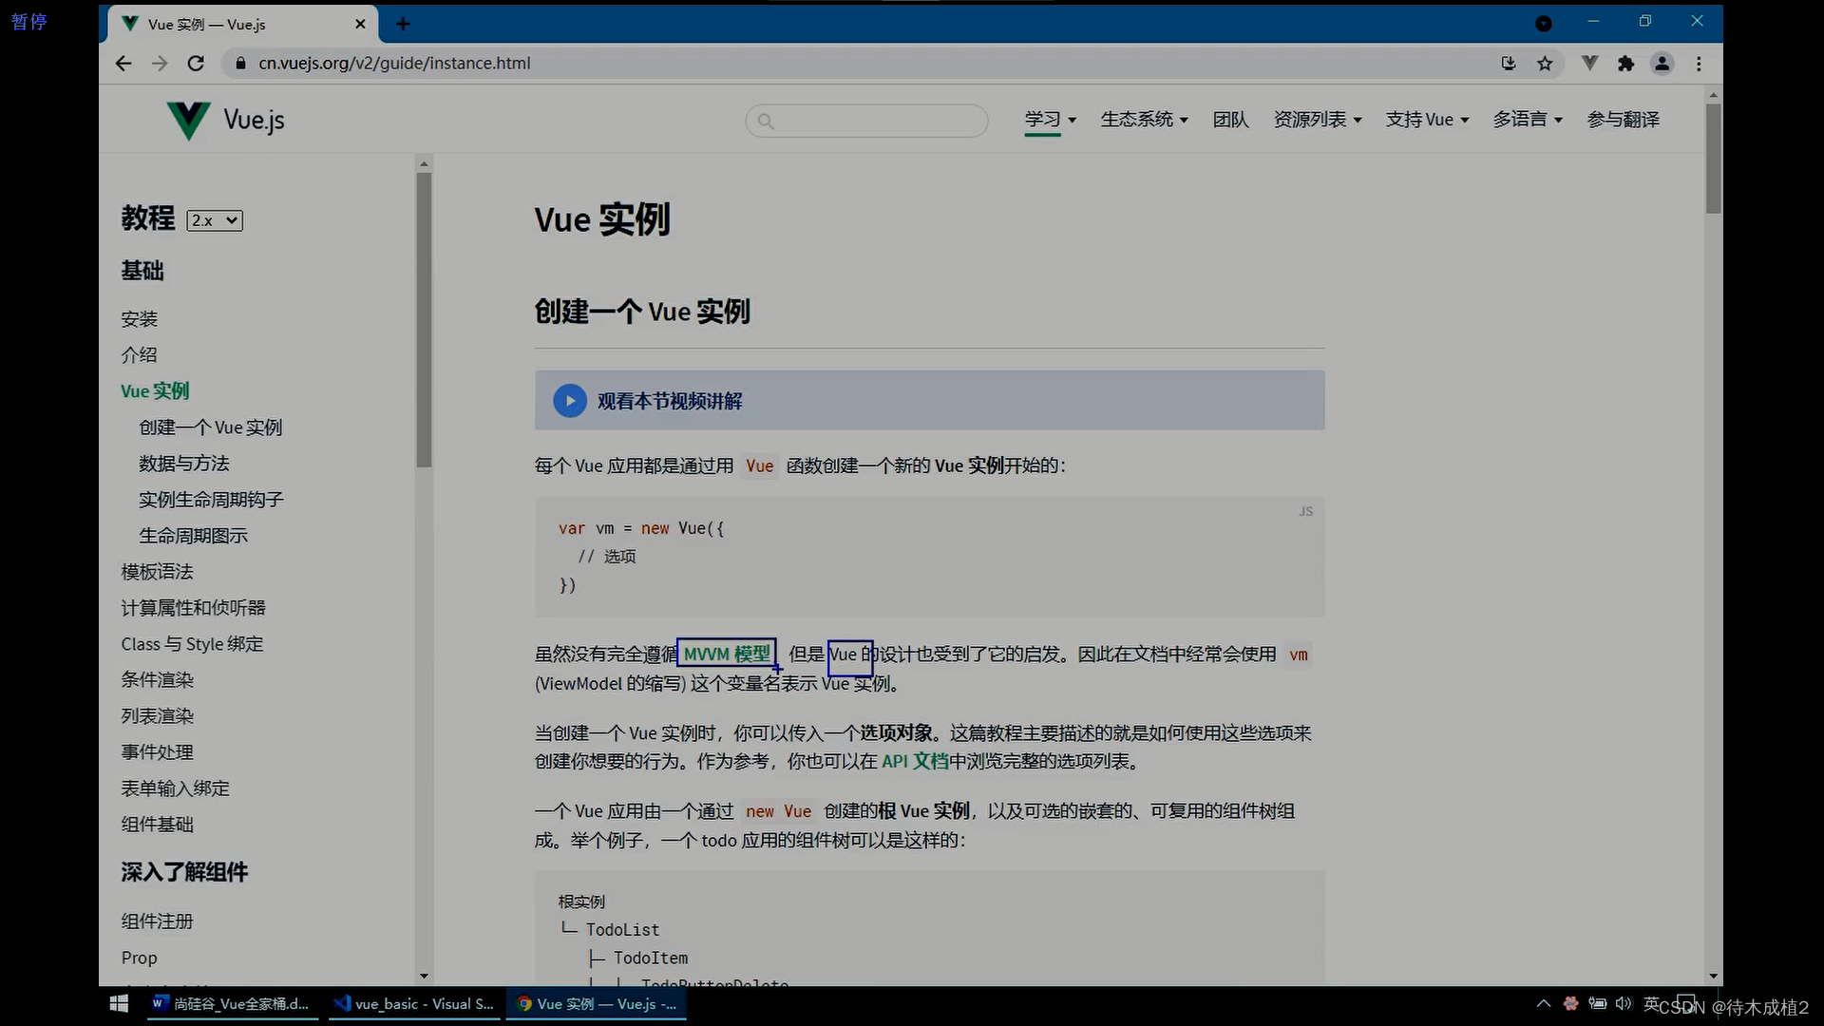Open the Vue devtools extension icon
This screenshot has width=1824, height=1026.
1589,64
